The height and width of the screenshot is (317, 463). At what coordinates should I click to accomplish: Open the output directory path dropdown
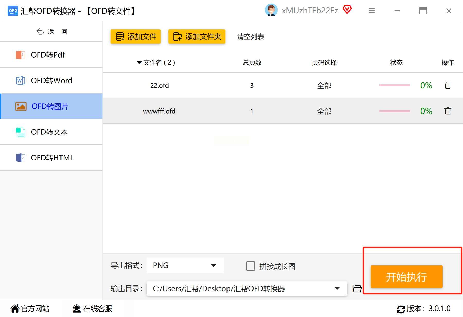(x=247, y=288)
